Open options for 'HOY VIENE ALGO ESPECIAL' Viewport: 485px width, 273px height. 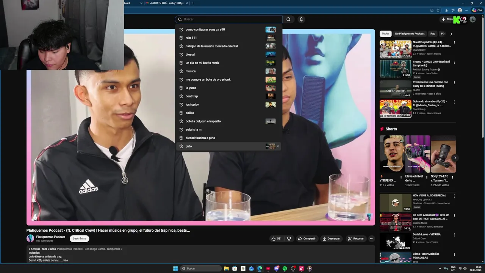pos(454,196)
